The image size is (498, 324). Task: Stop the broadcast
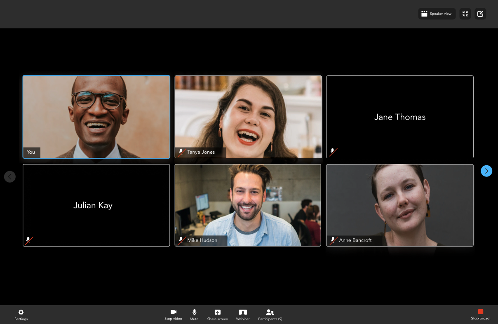coord(480,314)
